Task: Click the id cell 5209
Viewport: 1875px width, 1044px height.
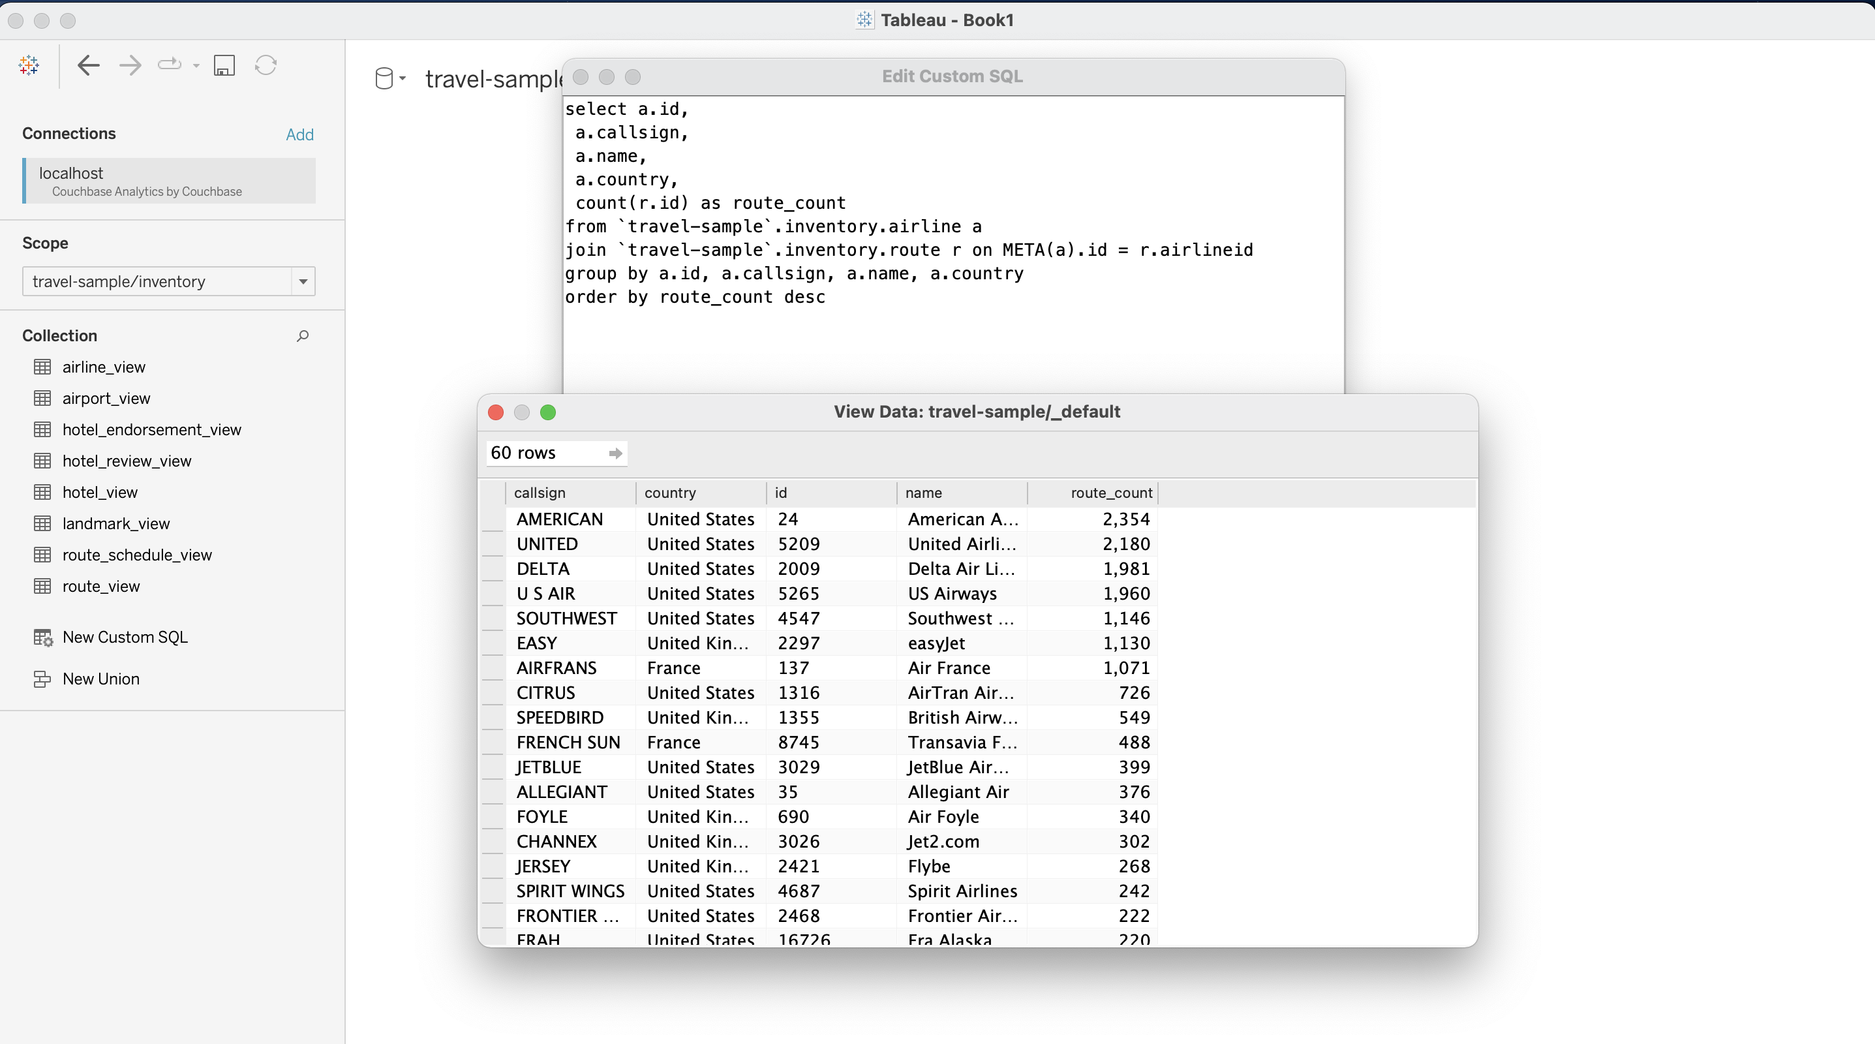Action: [x=831, y=544]
